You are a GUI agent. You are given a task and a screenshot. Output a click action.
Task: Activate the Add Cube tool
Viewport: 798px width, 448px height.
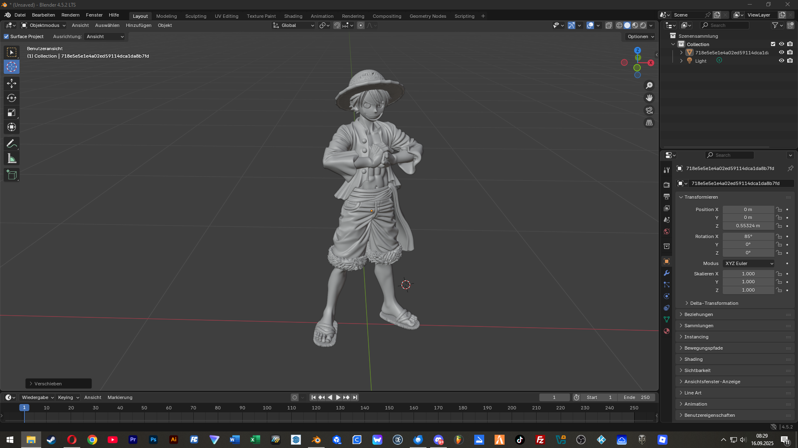tap(12, 175)
